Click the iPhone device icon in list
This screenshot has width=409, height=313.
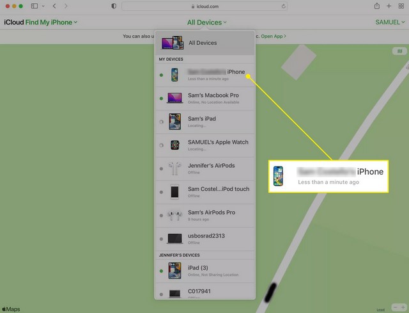click(x=174, y=75)
